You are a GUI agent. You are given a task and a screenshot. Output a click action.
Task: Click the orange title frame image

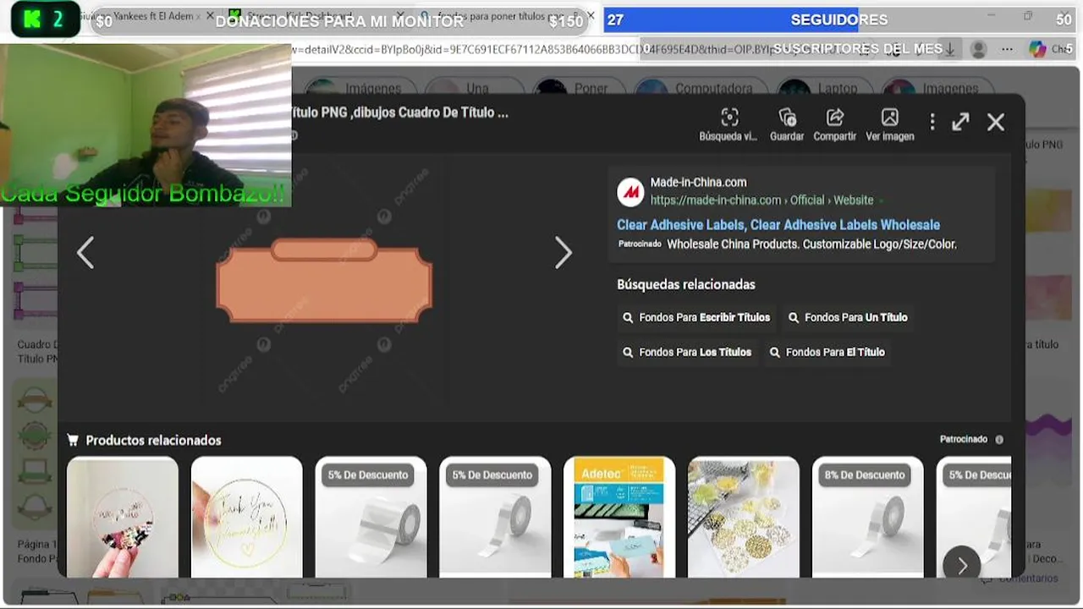324,280
